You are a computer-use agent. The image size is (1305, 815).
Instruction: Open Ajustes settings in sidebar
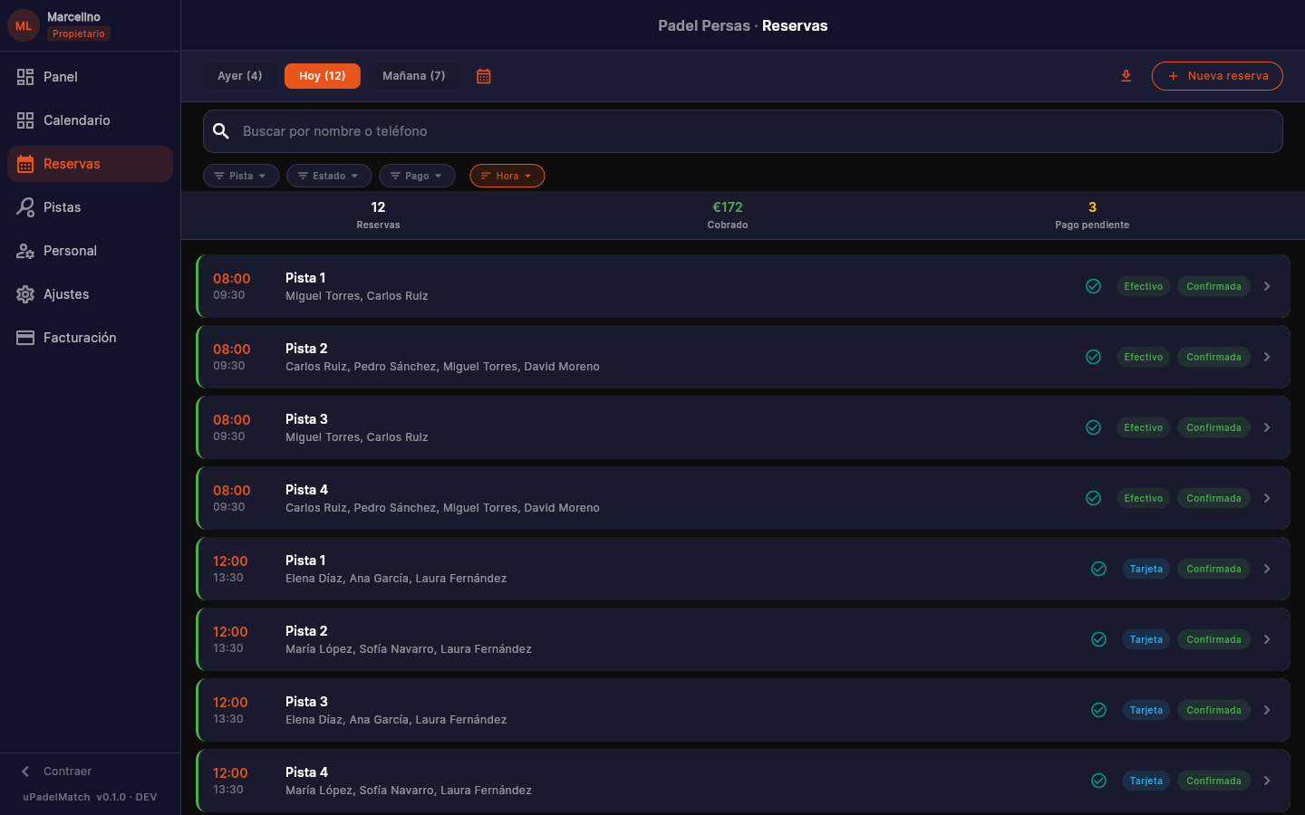pyautogui.click(x=66, y=294)
